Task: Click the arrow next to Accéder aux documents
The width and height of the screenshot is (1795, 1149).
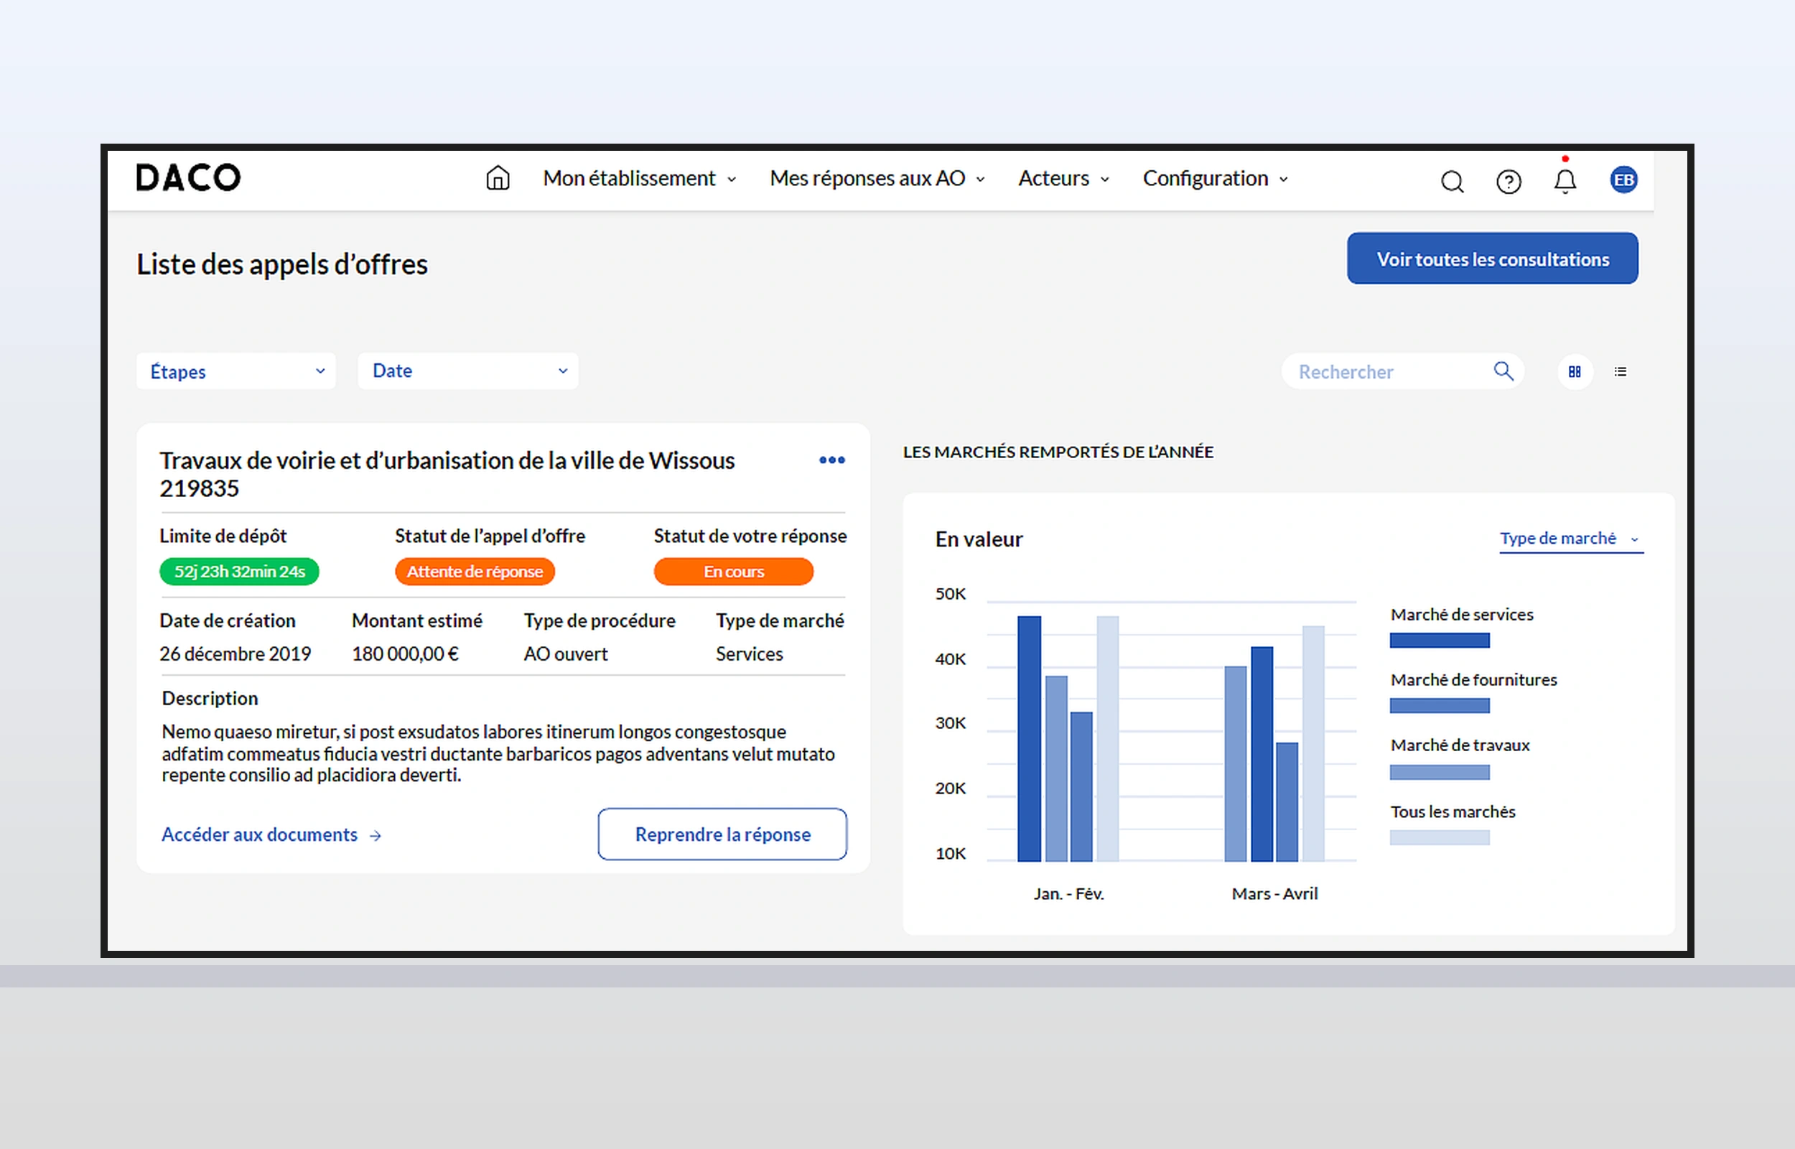Action: click(376, 836)
